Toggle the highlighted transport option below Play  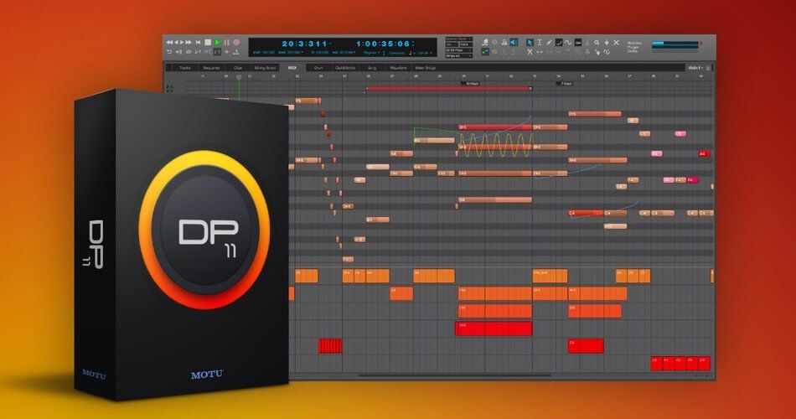tap(217, 52)
